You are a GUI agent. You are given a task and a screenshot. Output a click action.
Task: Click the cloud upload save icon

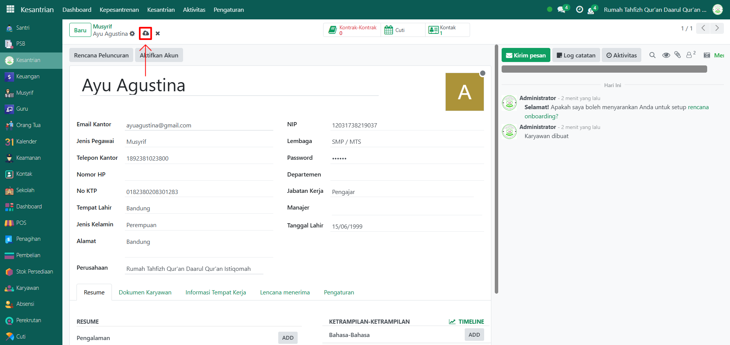[145, 33]
